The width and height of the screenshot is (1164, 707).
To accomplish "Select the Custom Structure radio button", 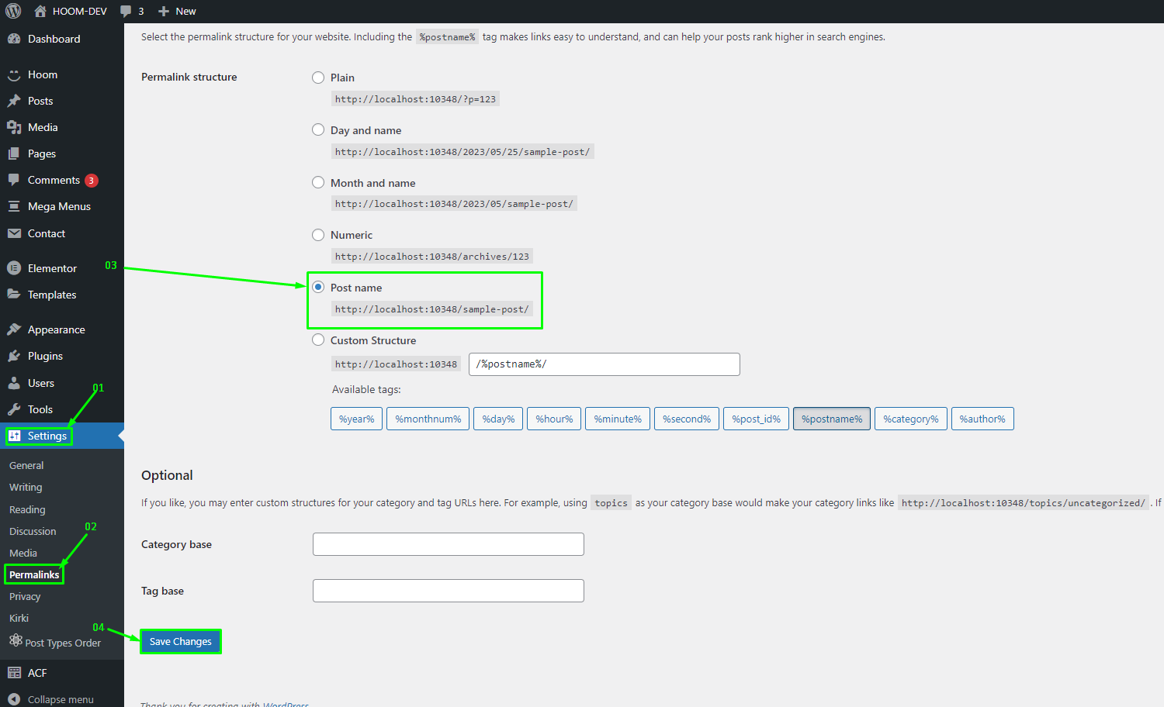I will [x=318, y=340].
